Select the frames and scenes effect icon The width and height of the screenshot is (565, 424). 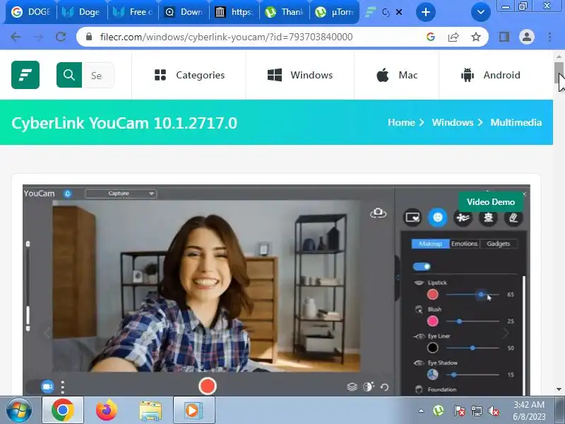click(412, 218)
